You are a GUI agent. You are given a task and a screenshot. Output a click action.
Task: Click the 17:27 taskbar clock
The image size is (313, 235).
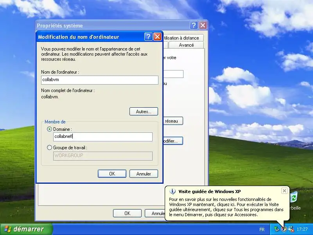coord(302,229)
